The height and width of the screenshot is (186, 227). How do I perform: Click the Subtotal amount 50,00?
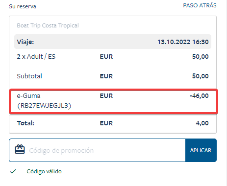[201, 76]
